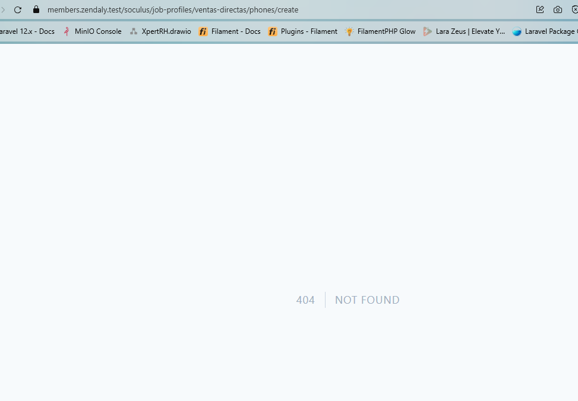Open the Plugins - Filament bookmark

coord(303,31)
